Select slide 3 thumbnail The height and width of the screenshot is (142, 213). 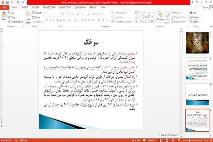(197, 94)
